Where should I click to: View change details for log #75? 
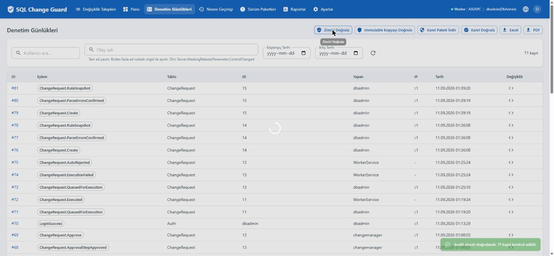click(x=511, y=163)
